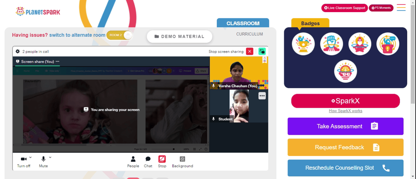Mute the microphone
The width and height of the screenshot is (416, 179).
pos(43,162)
